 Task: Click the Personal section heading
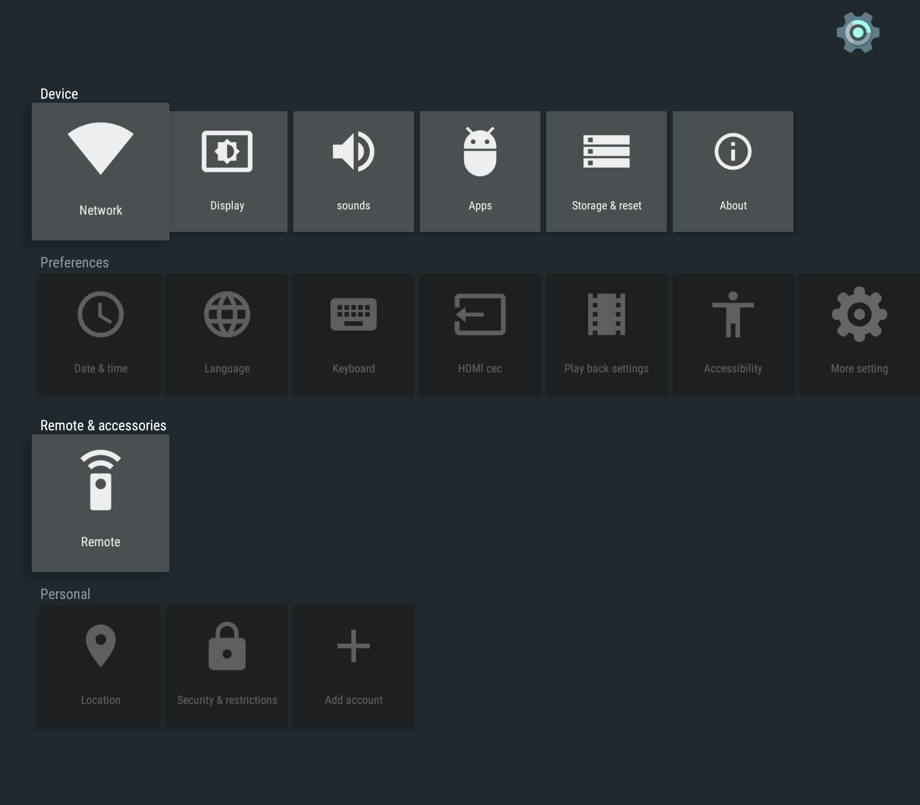(x=65, y=594)
